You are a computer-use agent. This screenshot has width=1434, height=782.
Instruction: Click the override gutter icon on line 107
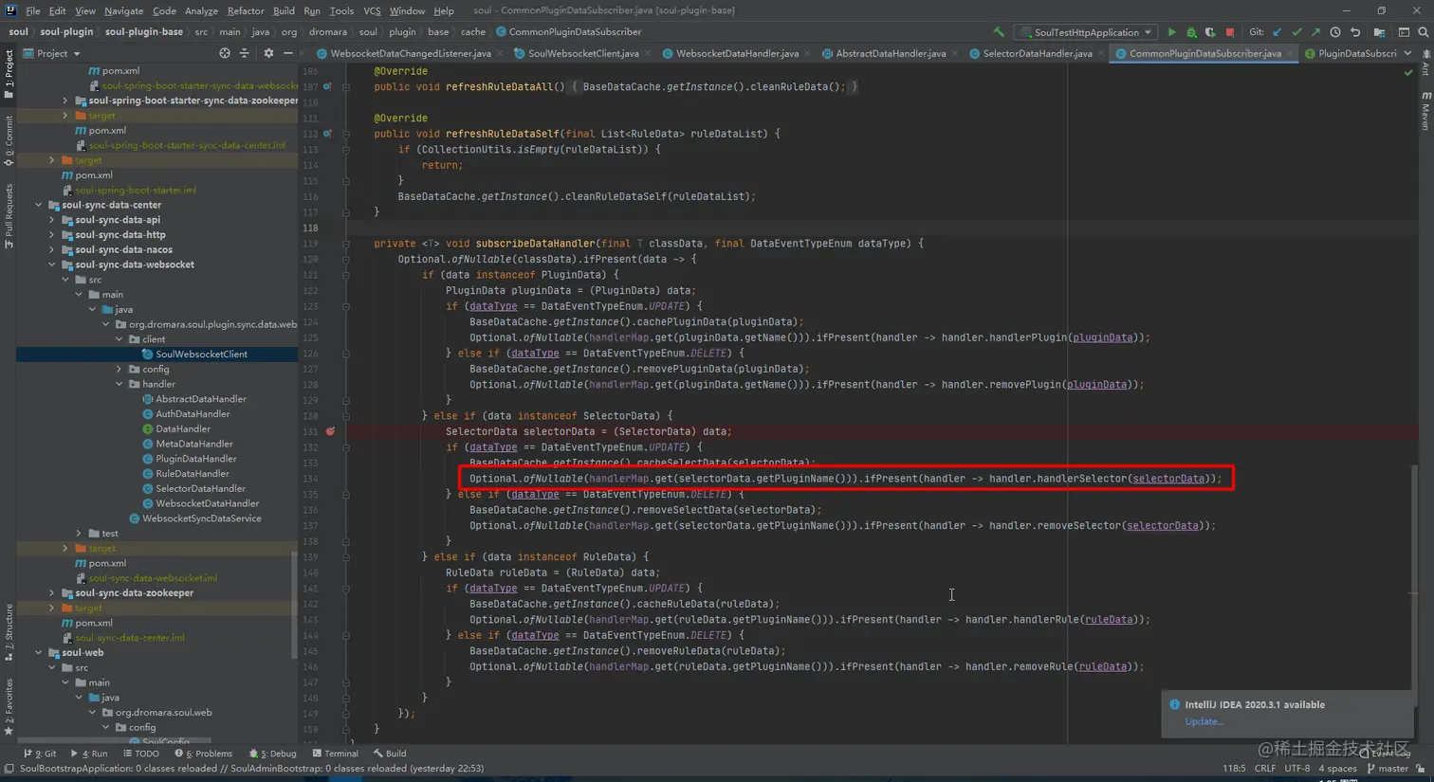point(328,86)
